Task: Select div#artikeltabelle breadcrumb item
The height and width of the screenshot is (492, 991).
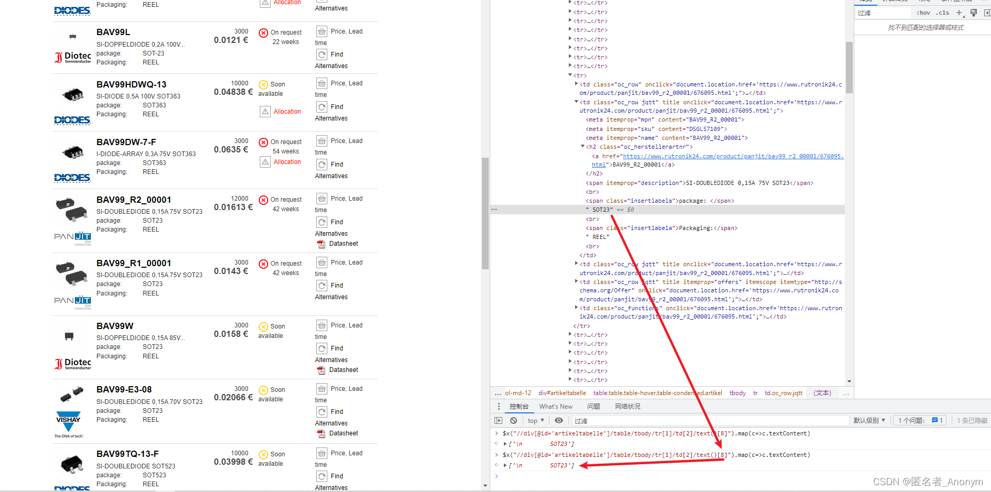Action: point(562,393)
